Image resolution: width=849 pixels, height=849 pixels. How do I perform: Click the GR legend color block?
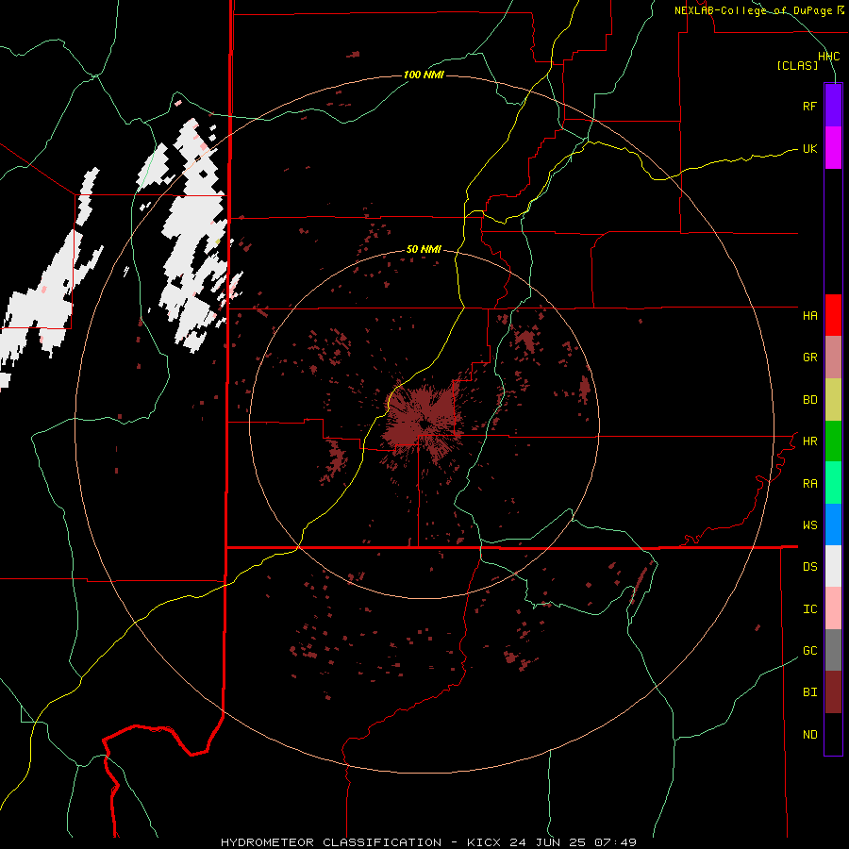(x=833, y=358)
